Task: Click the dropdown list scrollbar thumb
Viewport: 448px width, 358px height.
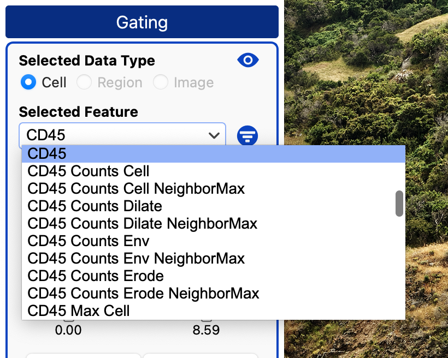Action: 398,203
